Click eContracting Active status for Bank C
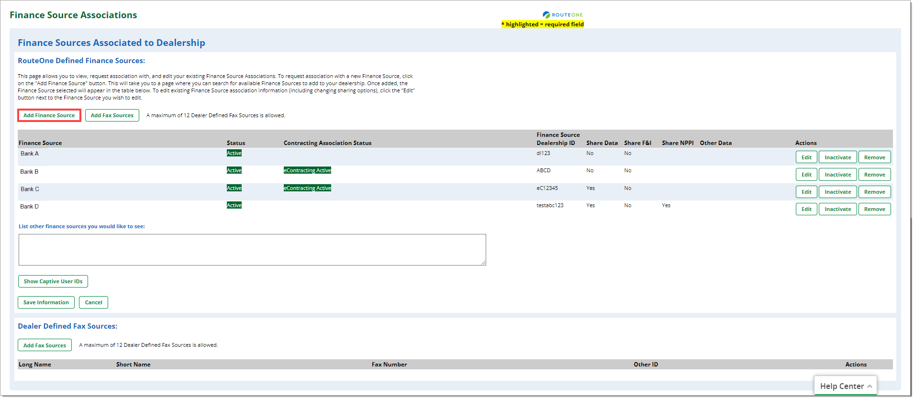914x399 pixels. tap(307, 188)
